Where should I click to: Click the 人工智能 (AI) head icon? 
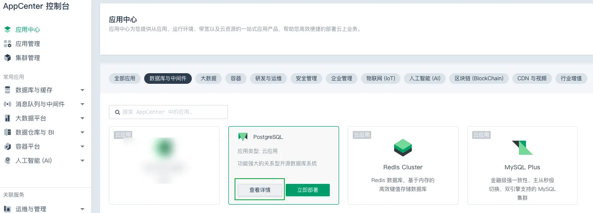point(7,161)
